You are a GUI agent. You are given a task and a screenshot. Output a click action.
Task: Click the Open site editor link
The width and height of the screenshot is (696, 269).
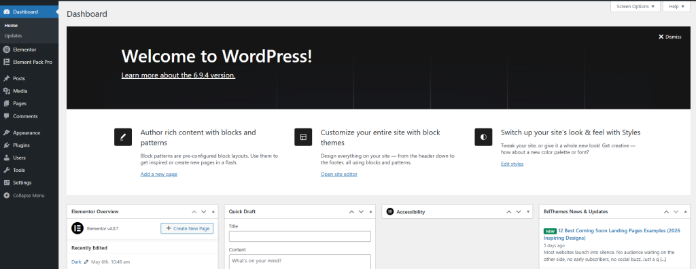click(x=339, y=174)
